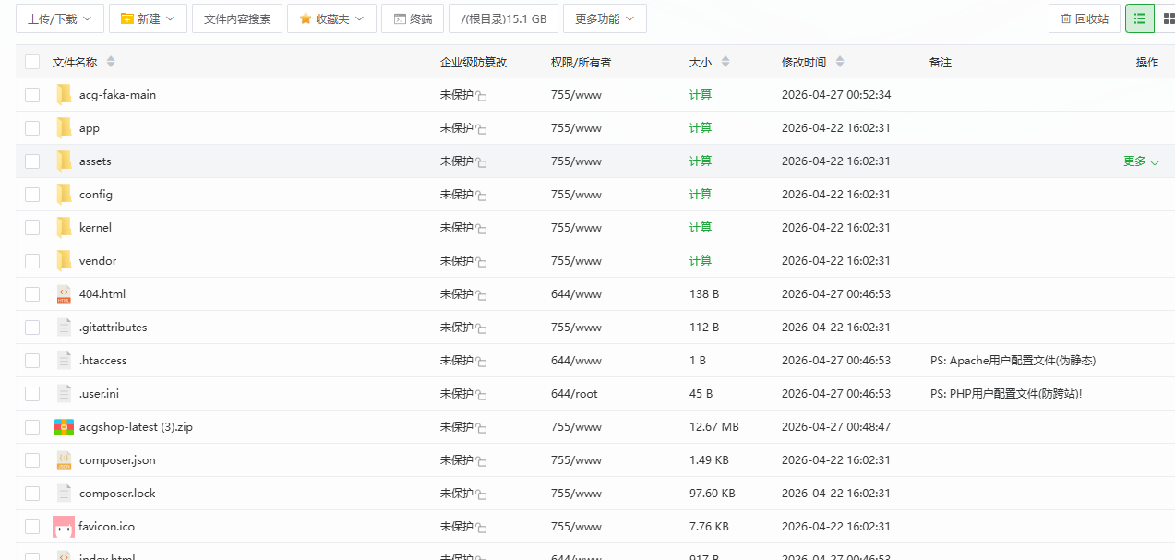The width and height of the screenshot is (1175, 560).
Task: Click 计算 size link for app folder
Action: coord(701,128)
